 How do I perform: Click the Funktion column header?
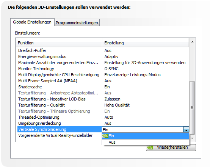tap(59, 43)
